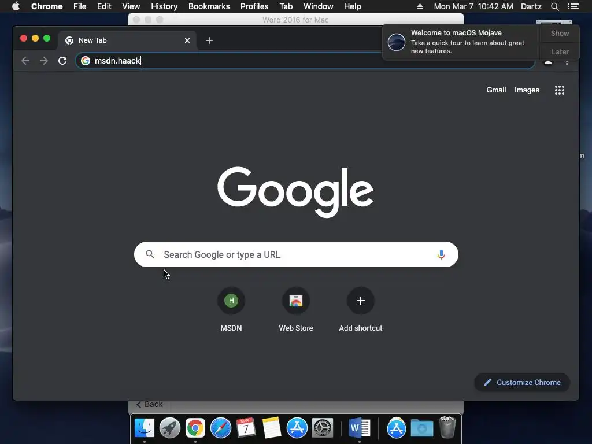Click the date and time in menu bar

(x=473, y=6)
